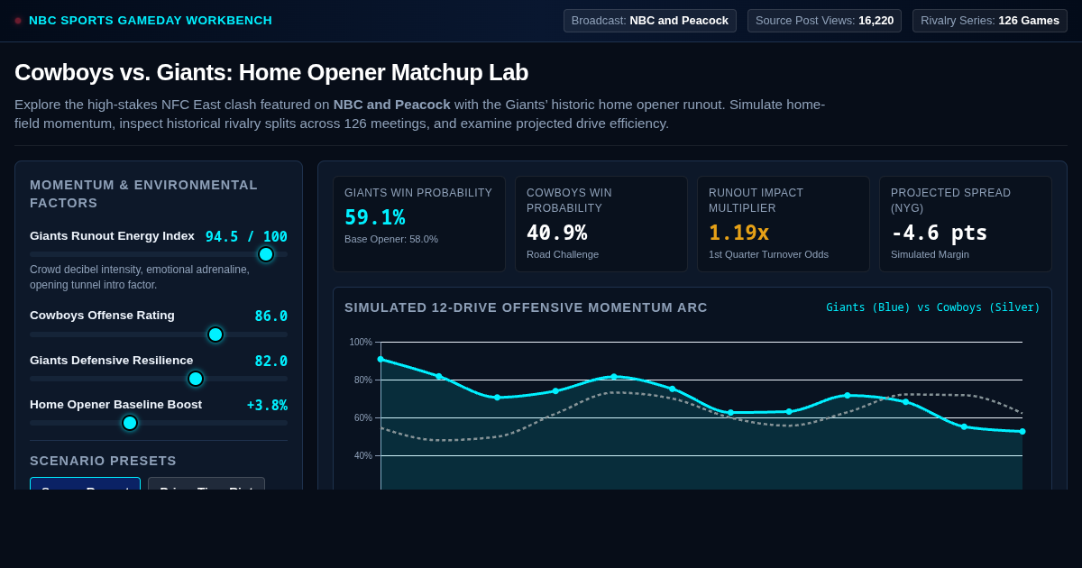The image size is (1082, 568).
Task: Adjust the Giants Runout Energy Index slider
Action: [x=159, y=254]
